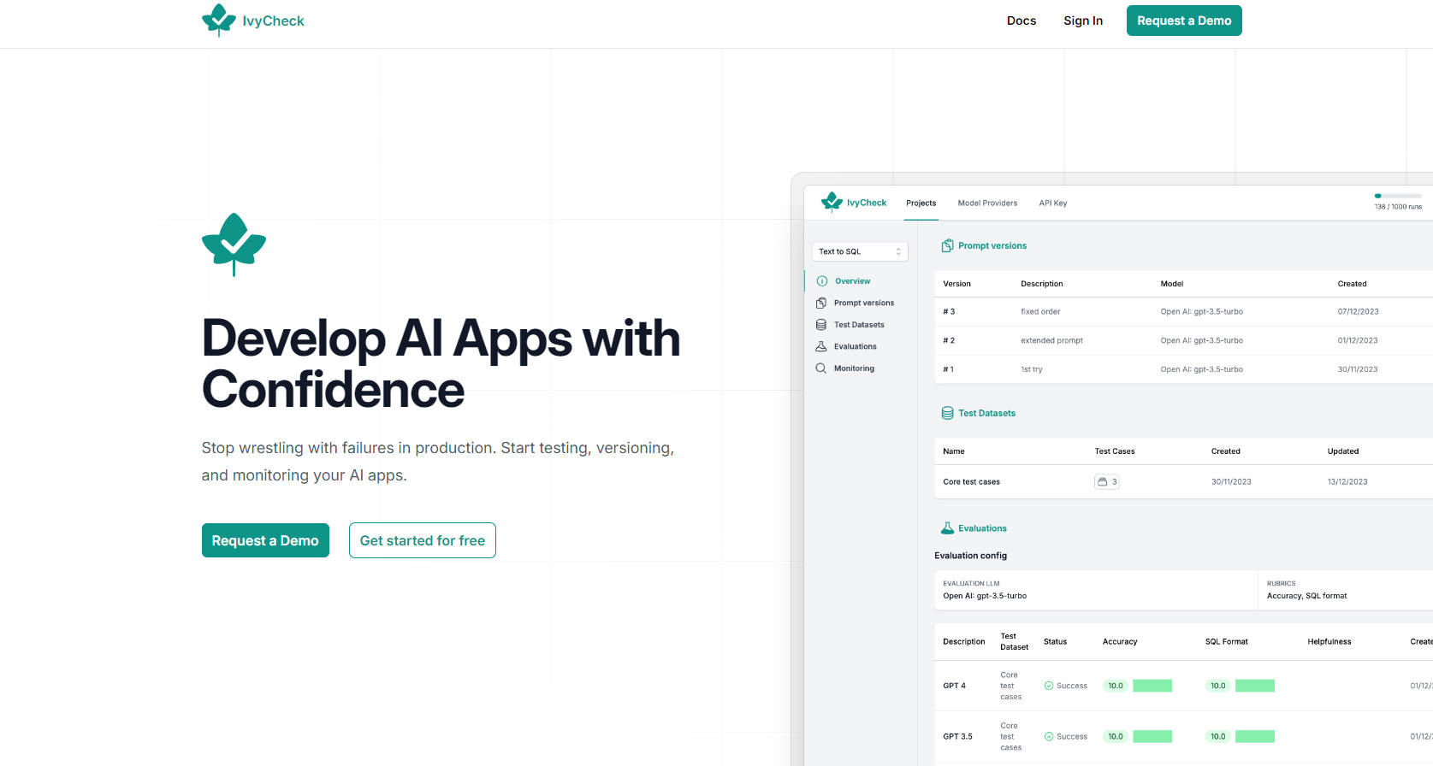Click Get started for free button
Viewport: 1433px width, 766px height.
423,540
